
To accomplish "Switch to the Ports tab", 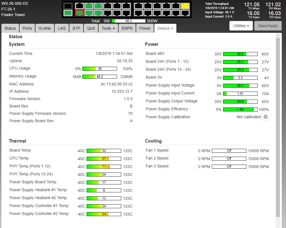I will (x=27, y=28).
